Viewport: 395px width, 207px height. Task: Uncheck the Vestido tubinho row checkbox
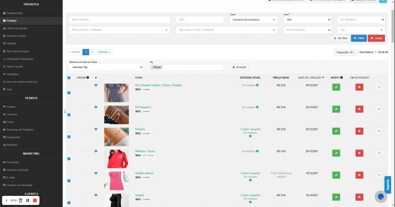click(x=69, y=181)
